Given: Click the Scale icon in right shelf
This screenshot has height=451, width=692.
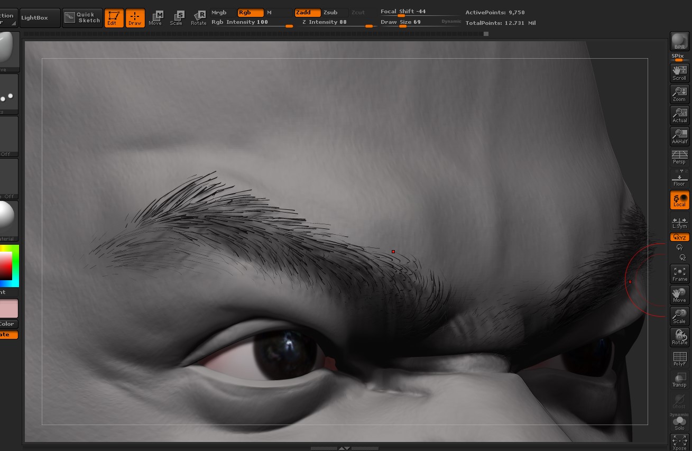Looking at the screenshot, I should pyautogui.click(x=679, y=316).
